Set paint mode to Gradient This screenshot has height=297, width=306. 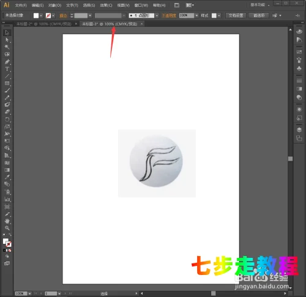7,251
